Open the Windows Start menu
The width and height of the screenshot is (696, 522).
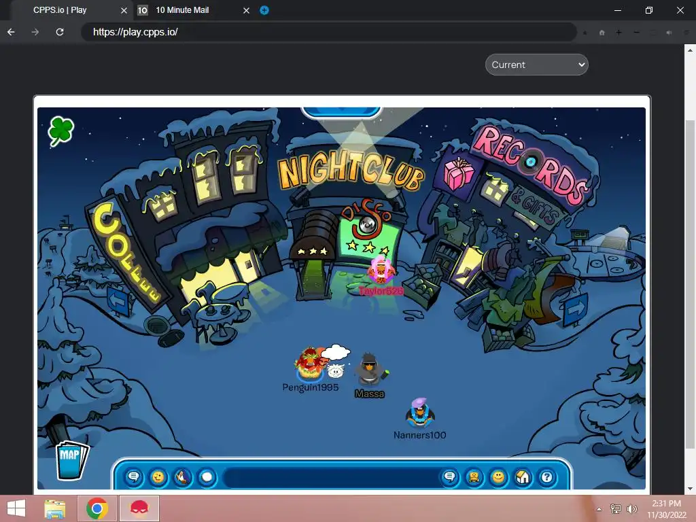[x=16, y=508]
